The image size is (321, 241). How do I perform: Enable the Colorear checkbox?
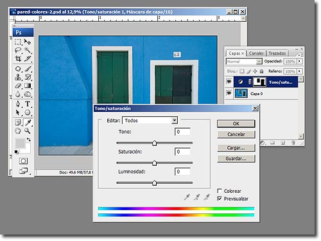220,191
